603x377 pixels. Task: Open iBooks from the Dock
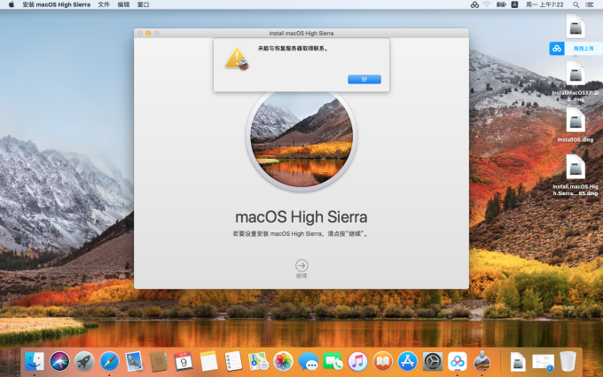[x=383, y=362]
